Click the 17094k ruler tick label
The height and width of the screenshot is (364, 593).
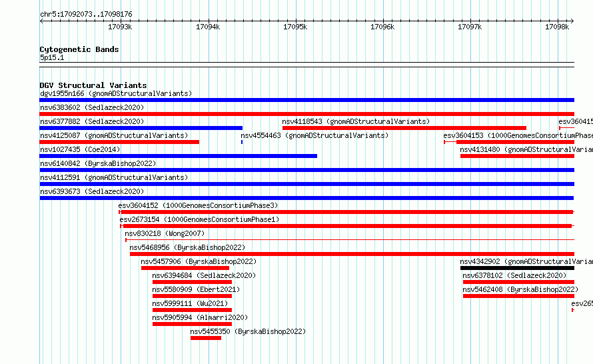[208, 27]
